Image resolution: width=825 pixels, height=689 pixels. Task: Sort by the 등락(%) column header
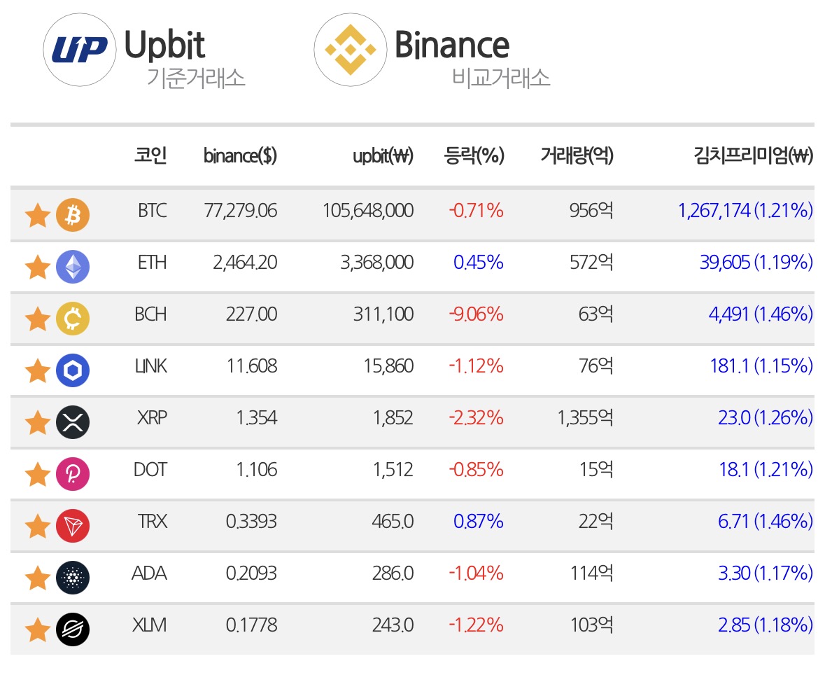[474, 155]
